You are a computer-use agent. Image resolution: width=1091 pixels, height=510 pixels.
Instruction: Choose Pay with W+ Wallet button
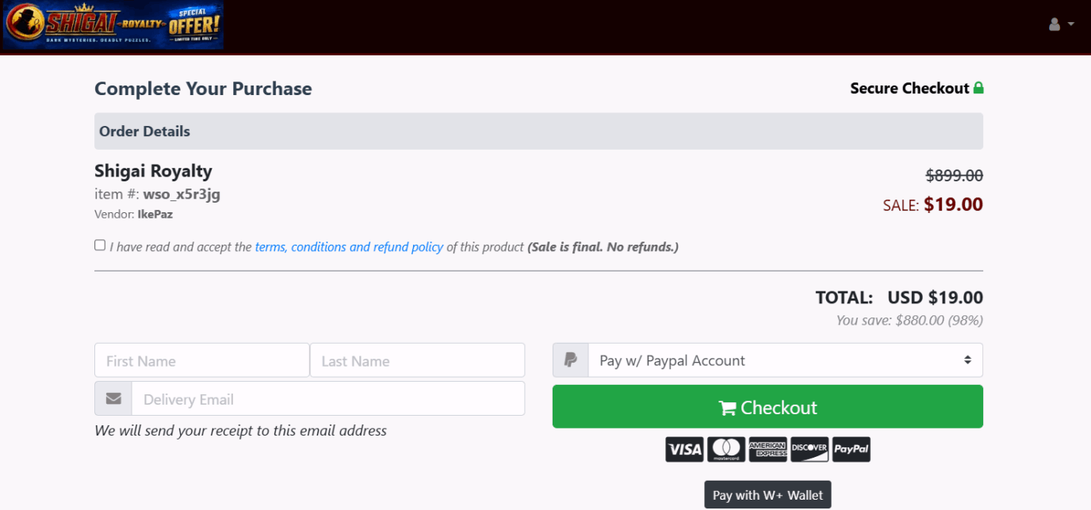[768, 495]
